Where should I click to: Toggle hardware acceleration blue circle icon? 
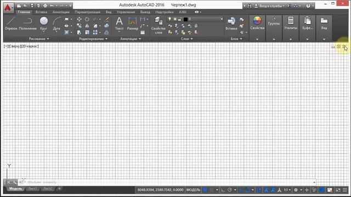tap(322, 190)
